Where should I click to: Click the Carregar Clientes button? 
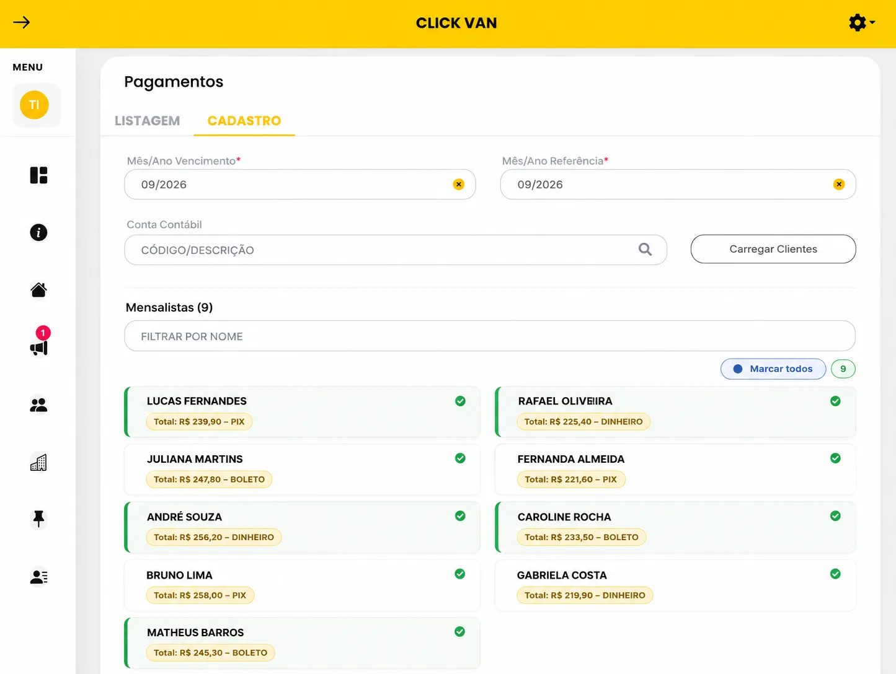(773, 249)
